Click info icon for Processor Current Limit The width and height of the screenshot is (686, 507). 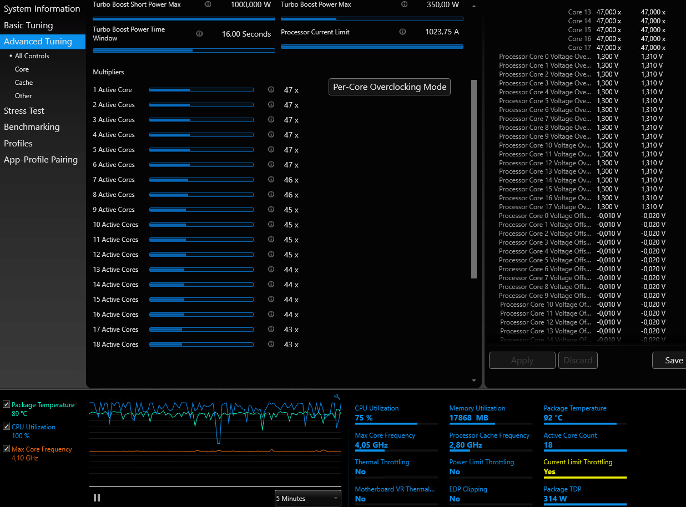[x=402, y=32]
